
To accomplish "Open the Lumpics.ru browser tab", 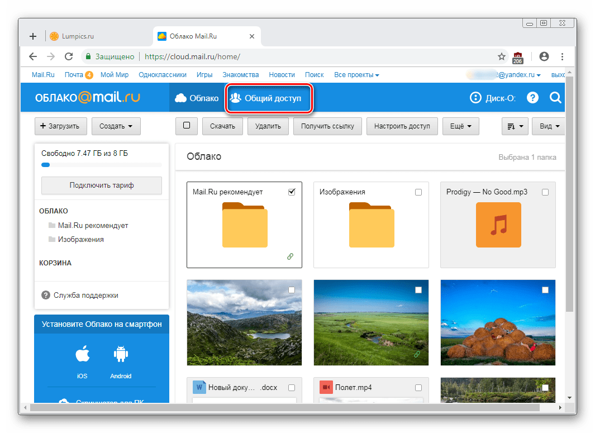I will coord(72,36).
